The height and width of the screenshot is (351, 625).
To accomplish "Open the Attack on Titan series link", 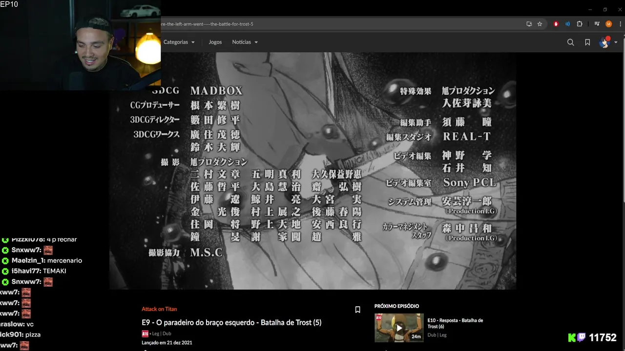I will [159, 309].
